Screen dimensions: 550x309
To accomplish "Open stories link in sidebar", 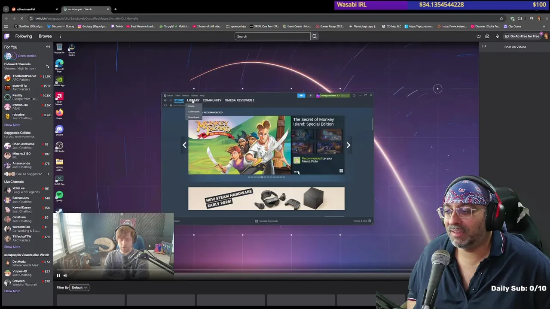I will click(x=27, y=56).
